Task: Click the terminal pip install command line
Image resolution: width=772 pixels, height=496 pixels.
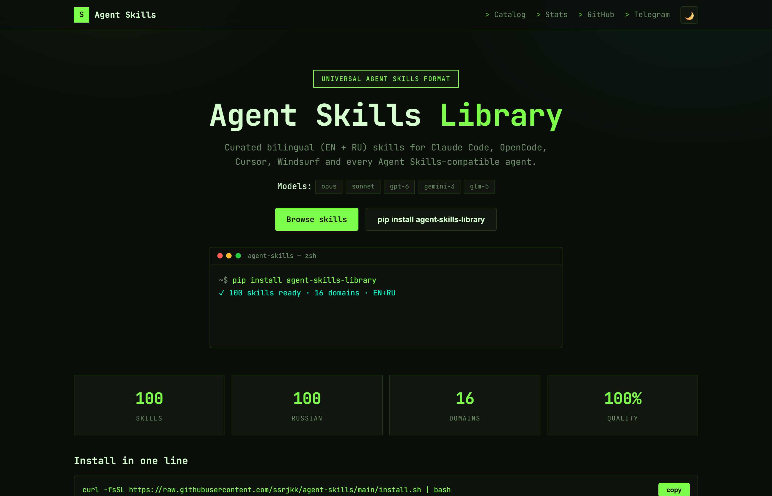Action: pos(297,280)
